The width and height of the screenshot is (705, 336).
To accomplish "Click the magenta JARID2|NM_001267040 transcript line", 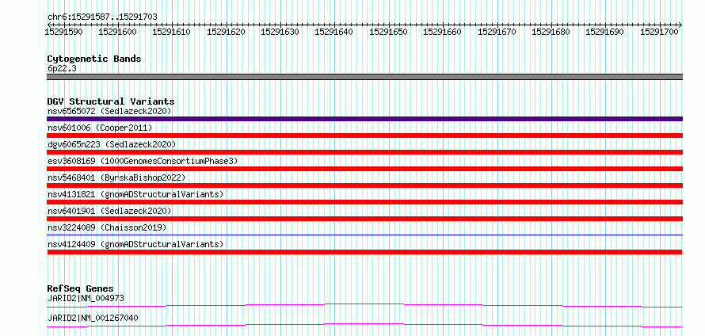I will tap(364, 325).
